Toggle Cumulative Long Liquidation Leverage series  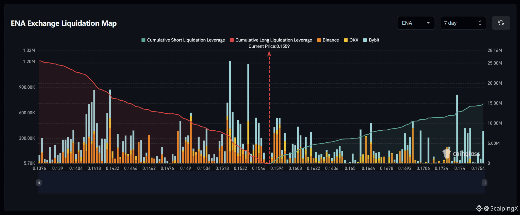click(271, 40)
